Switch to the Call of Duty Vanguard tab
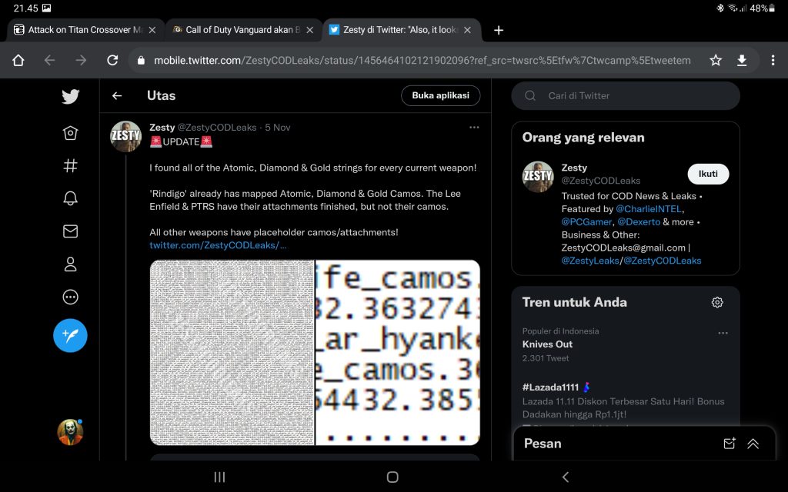788x492 pixels. click(243, 30)
